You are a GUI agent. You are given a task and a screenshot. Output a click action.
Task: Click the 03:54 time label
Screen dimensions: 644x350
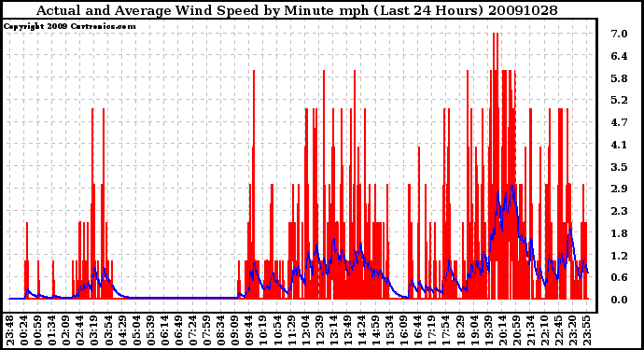108,330
